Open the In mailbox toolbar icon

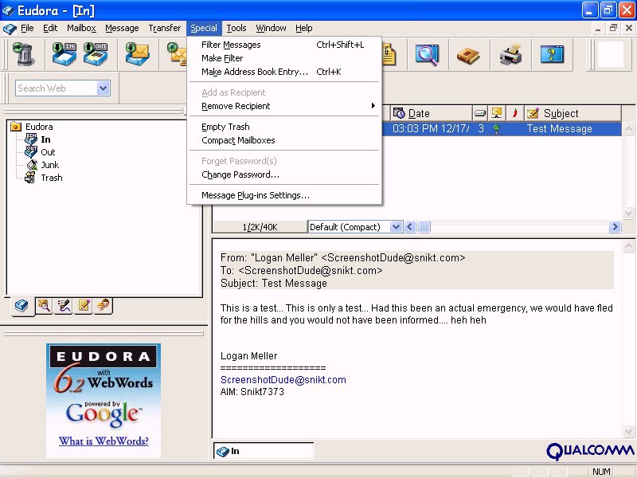[x=64, y=54]
